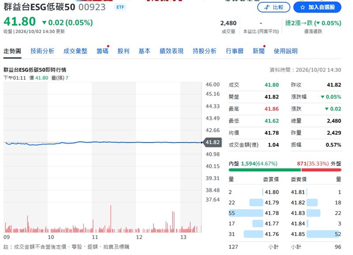Click the ask price 41.82 row
The image size is (353, 255).
[316, 203]
